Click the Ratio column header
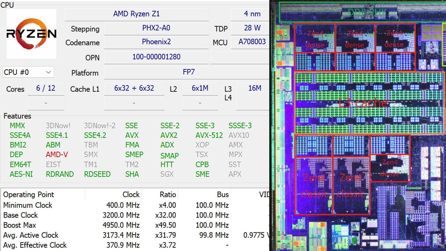Image resolution: width=446 pixels, height=251 pixels. coord(168,194)
